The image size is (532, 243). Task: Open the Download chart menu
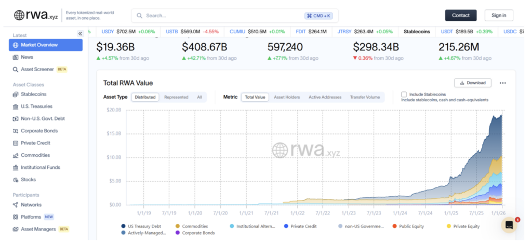(473, 83)
